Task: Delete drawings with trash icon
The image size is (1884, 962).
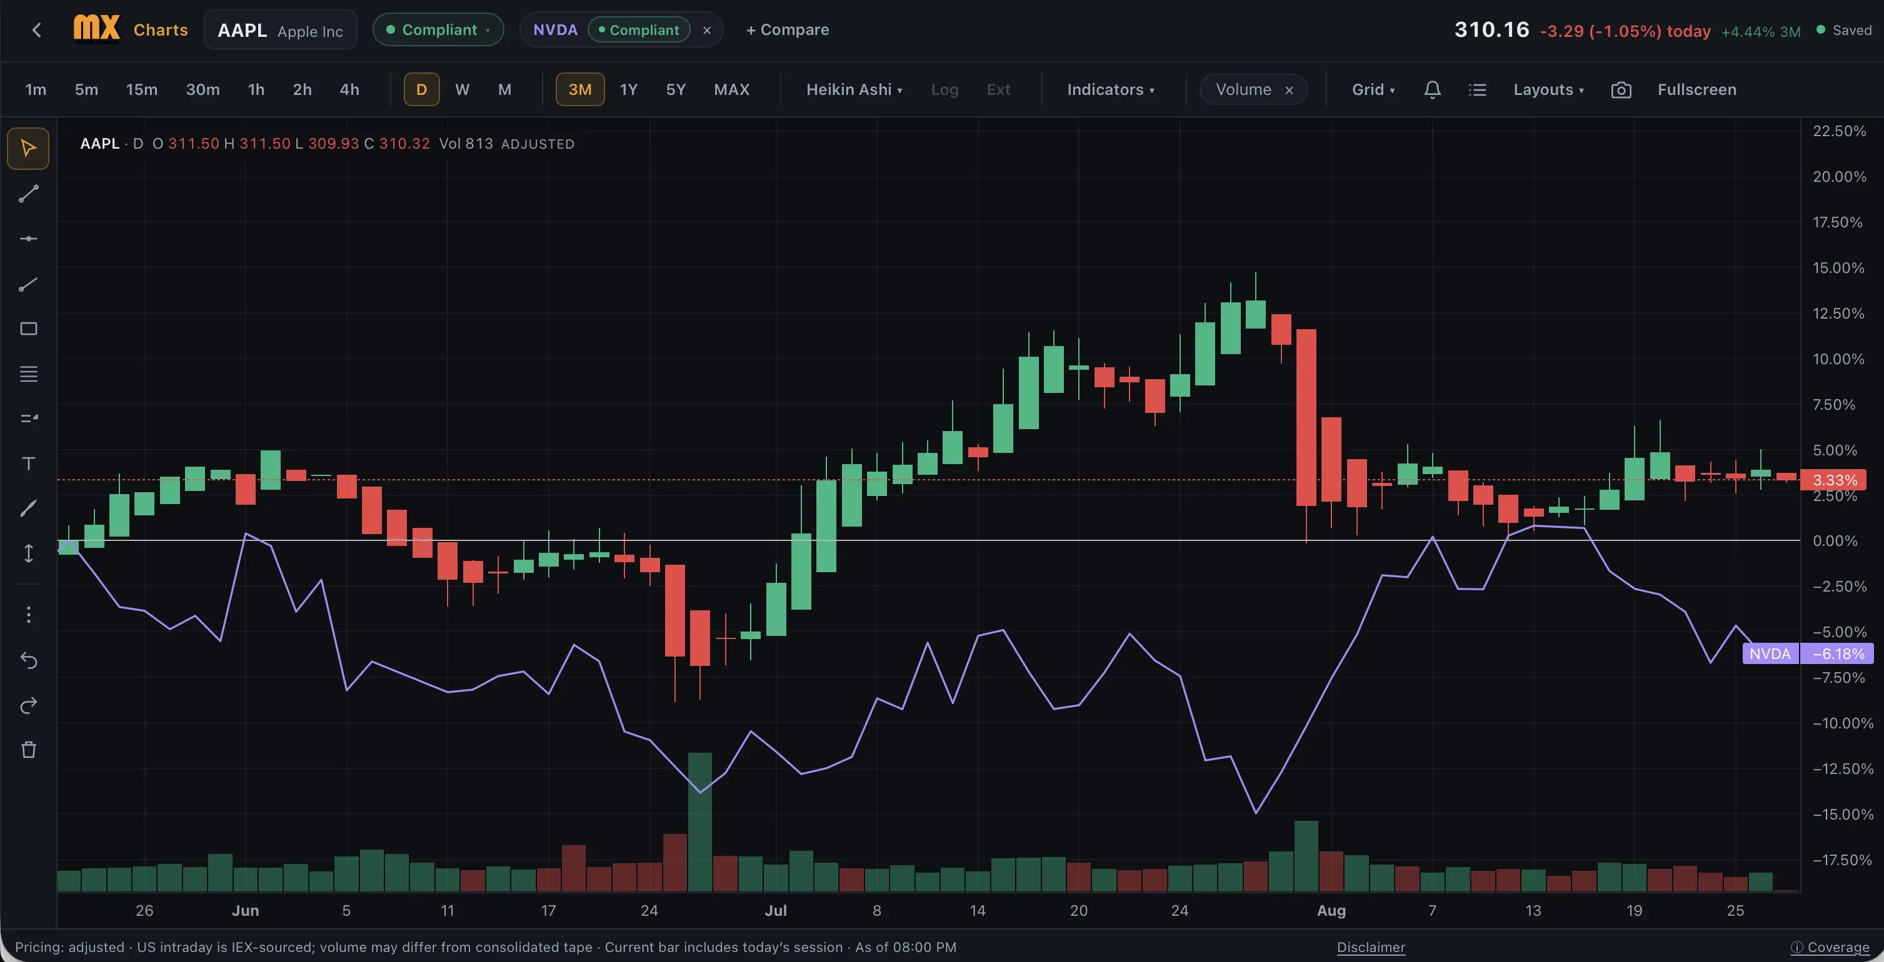Action: pyautogui.click(x=29, y=750)
